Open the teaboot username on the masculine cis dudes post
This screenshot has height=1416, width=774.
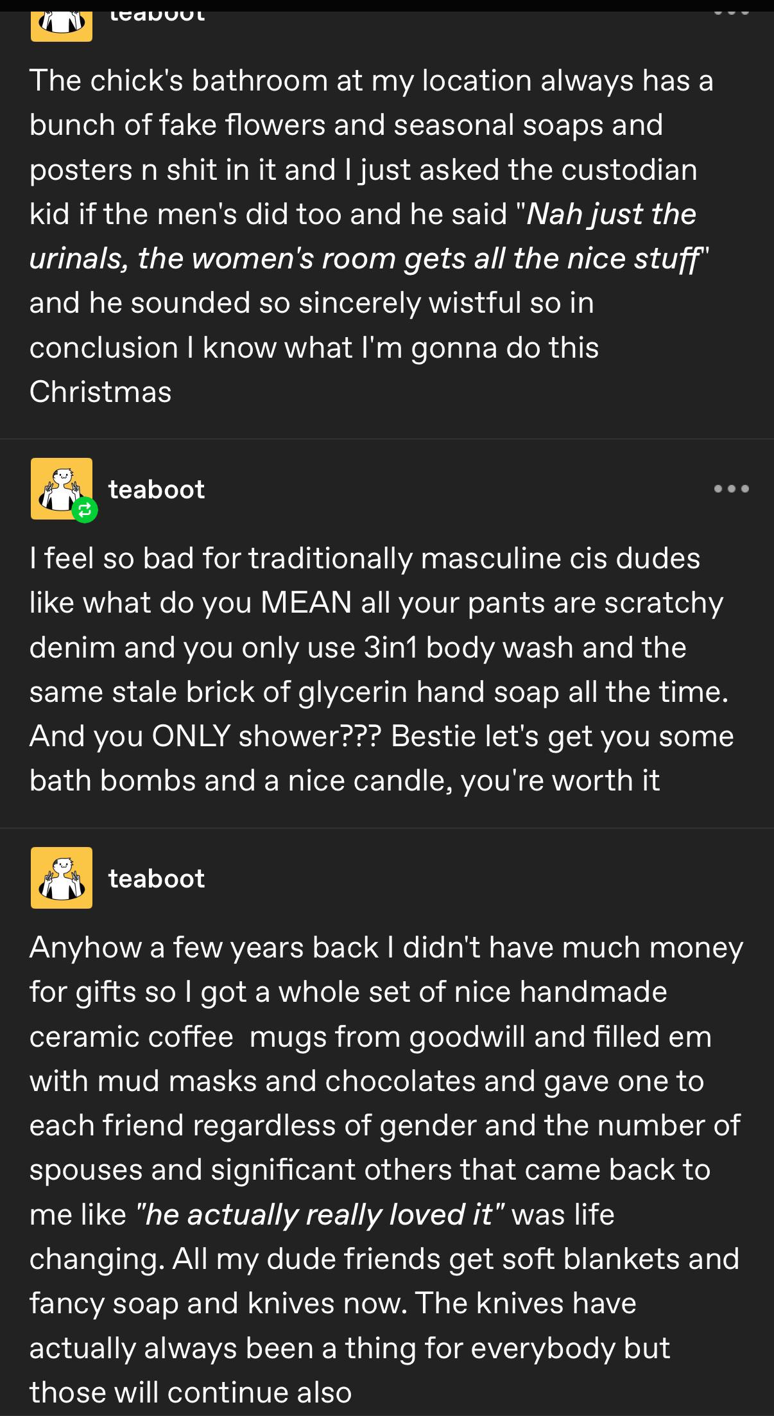[157, 489]
